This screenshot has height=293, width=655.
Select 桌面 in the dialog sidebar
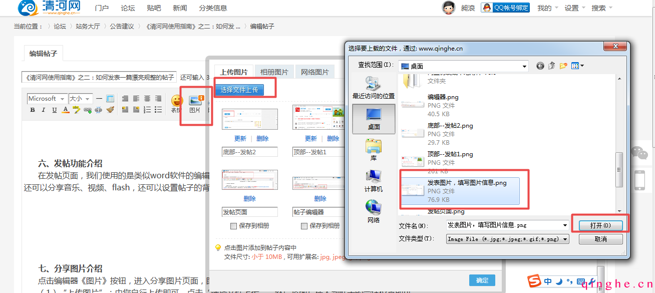374,119
